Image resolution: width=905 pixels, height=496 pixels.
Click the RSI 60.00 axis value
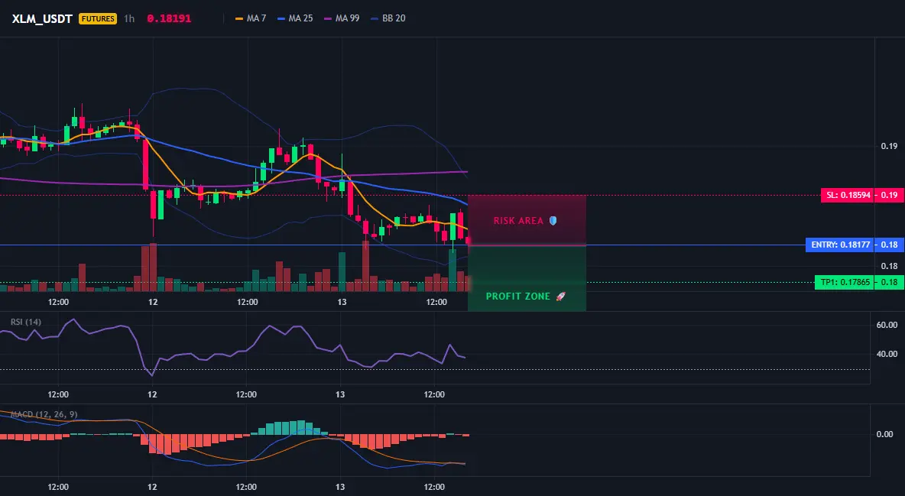[887, 325]
